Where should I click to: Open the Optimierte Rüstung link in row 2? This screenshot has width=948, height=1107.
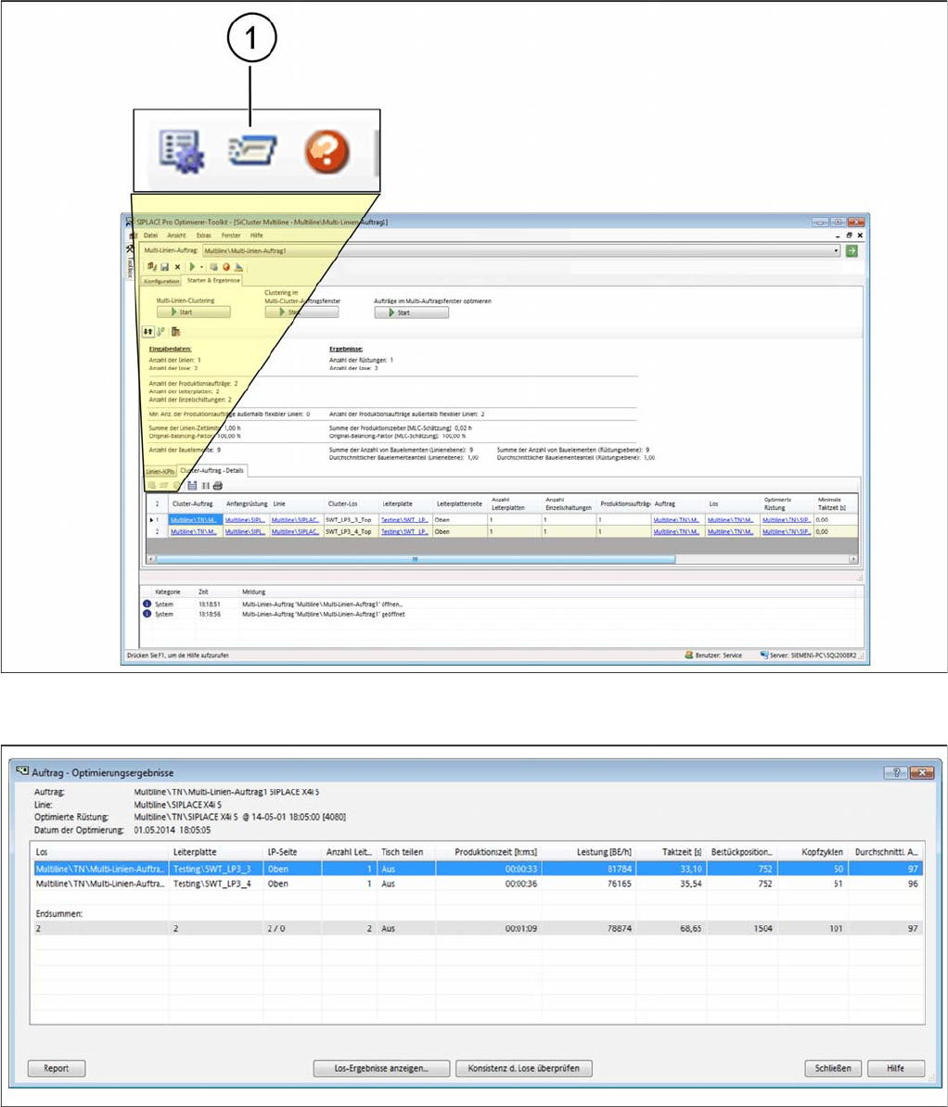pos(787,531)
